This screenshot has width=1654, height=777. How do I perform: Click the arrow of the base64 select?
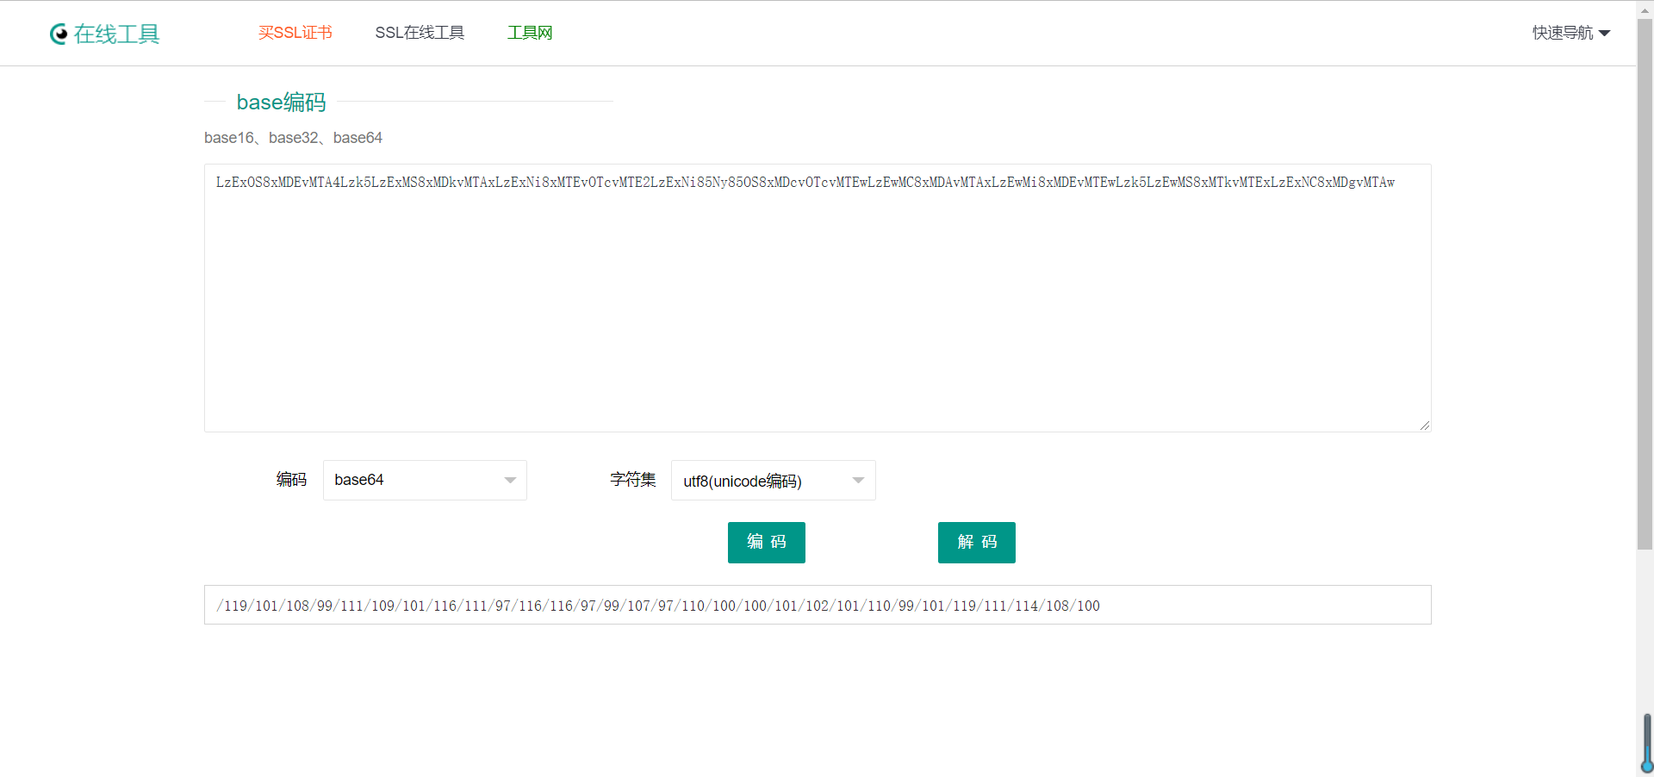(510, 481)
